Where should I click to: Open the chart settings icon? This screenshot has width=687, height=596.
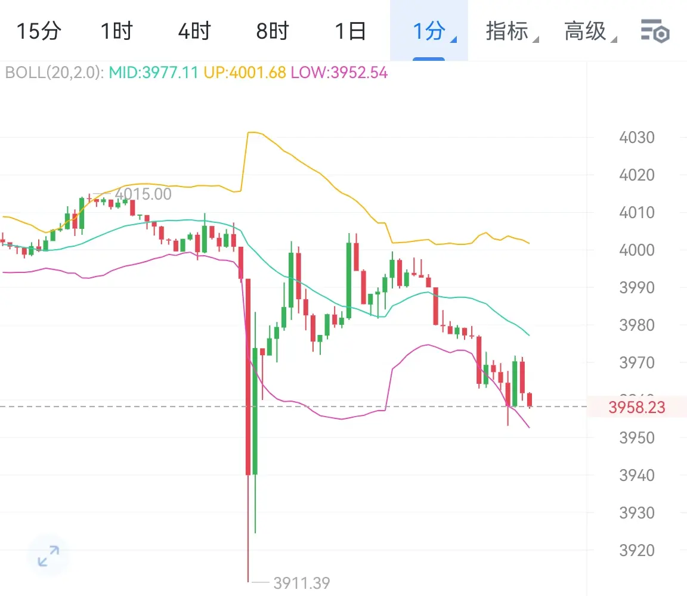pyautogui.click(x=655, y=31)
